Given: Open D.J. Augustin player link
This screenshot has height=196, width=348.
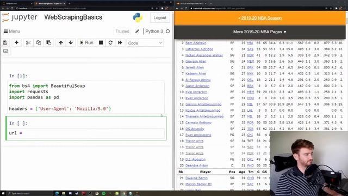Looking at the screenshot, I should tap(195, 160).
